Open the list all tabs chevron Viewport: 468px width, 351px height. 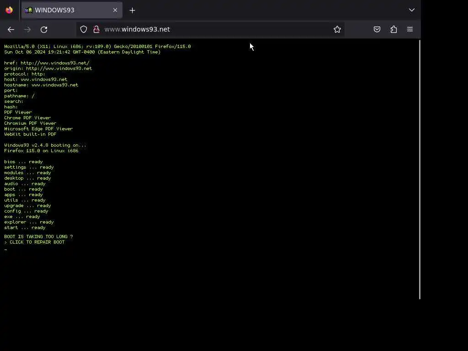[412, 10]
